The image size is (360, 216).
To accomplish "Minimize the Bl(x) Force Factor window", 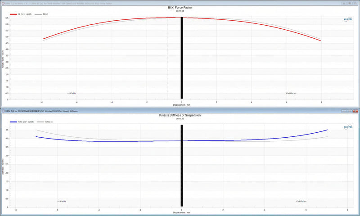I will point(344,4).
